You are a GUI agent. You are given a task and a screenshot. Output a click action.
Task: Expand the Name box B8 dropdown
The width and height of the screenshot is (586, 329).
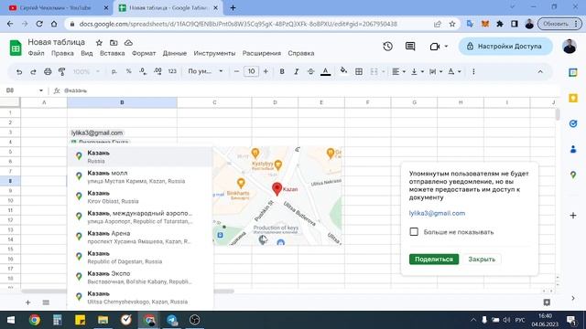pos(40,90)
